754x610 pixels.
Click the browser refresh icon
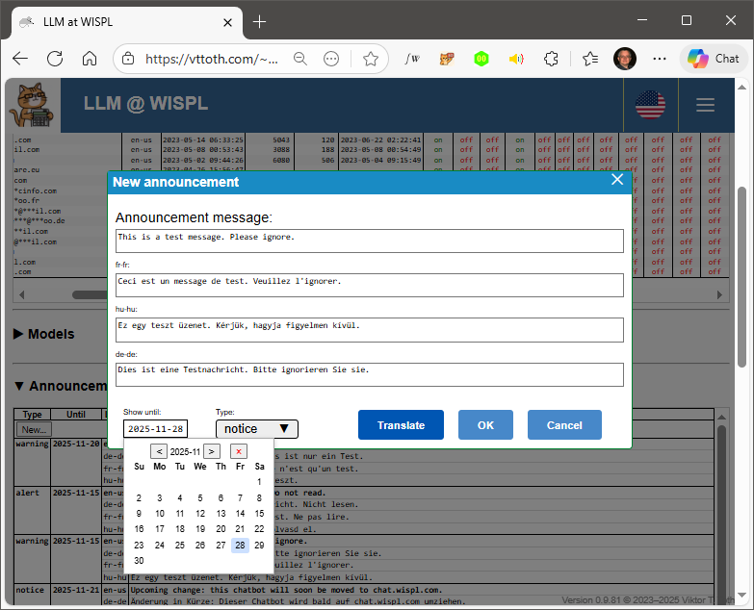point(55,59)
